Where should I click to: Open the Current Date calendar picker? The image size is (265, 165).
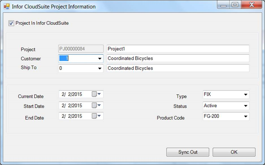[96, 94]
